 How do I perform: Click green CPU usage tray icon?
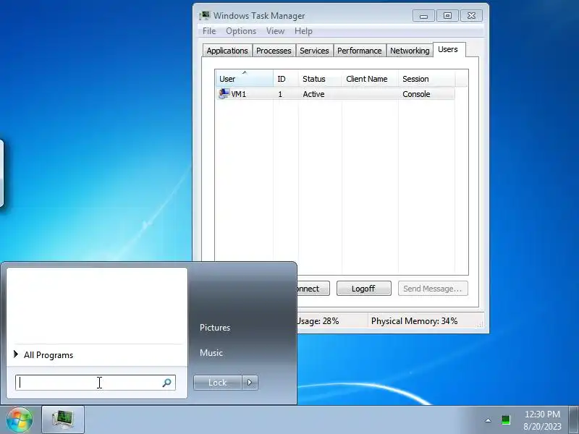[505, 420]
